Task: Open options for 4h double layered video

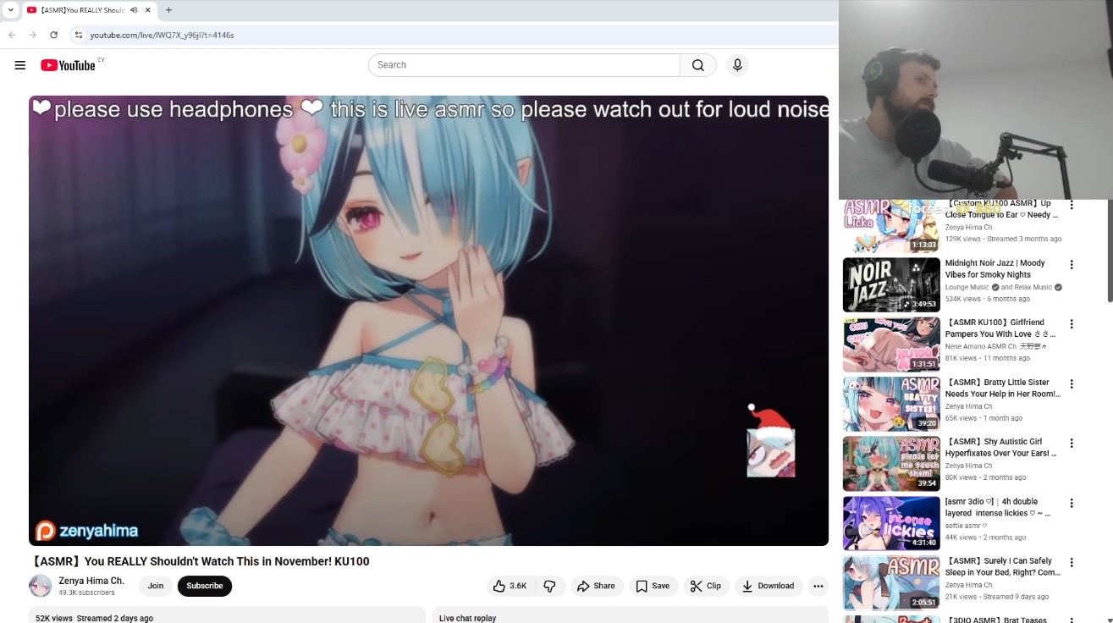Action: click(1072, 504)
